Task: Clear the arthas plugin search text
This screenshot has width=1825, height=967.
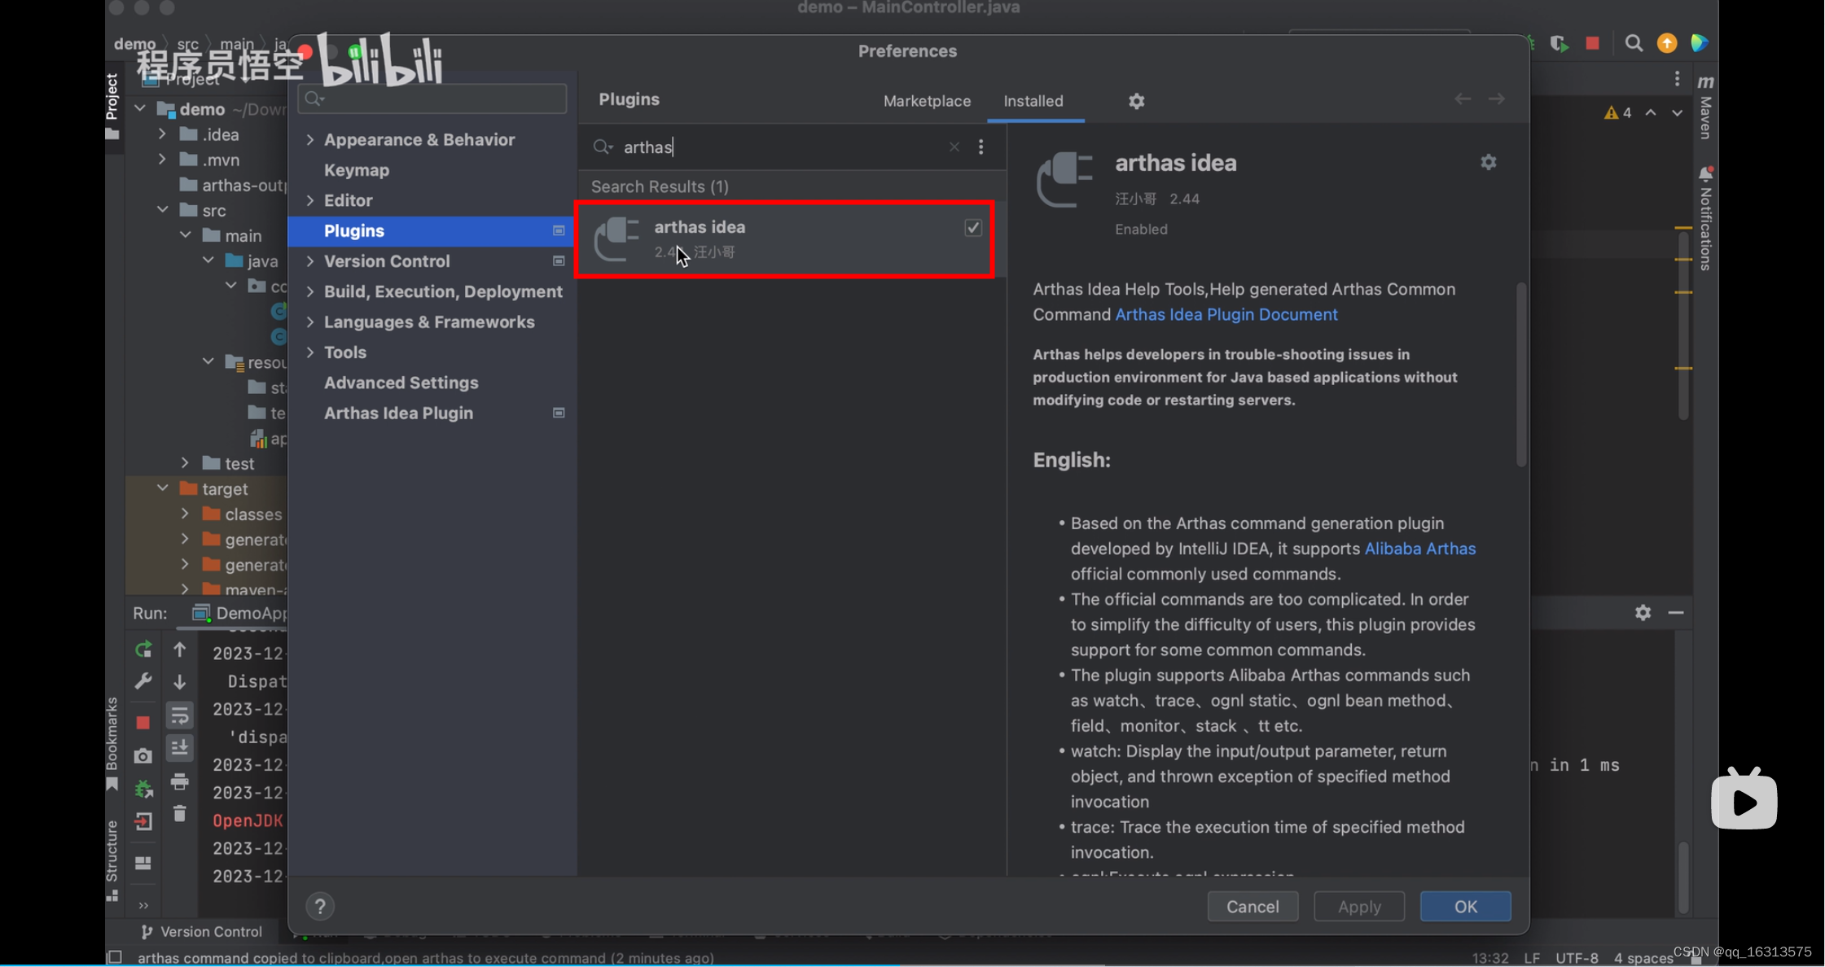Action: click(x=954, y=147)
